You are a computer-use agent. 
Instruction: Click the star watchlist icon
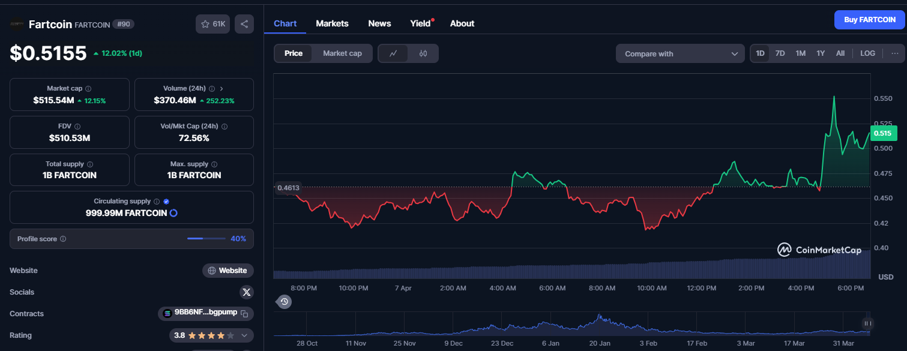coord(206,24)
